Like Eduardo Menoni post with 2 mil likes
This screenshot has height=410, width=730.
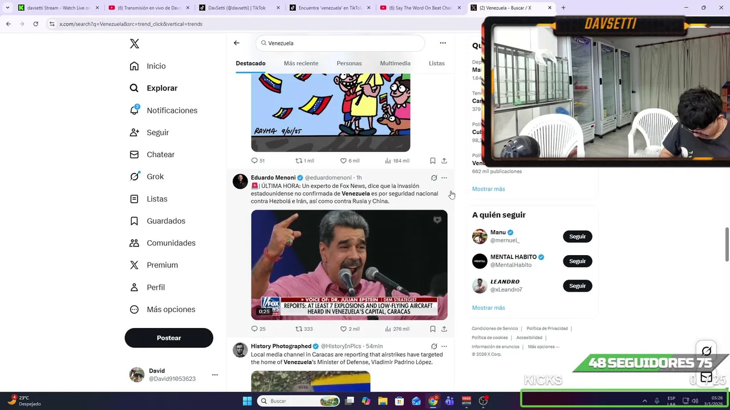click(x=350, y=329)
